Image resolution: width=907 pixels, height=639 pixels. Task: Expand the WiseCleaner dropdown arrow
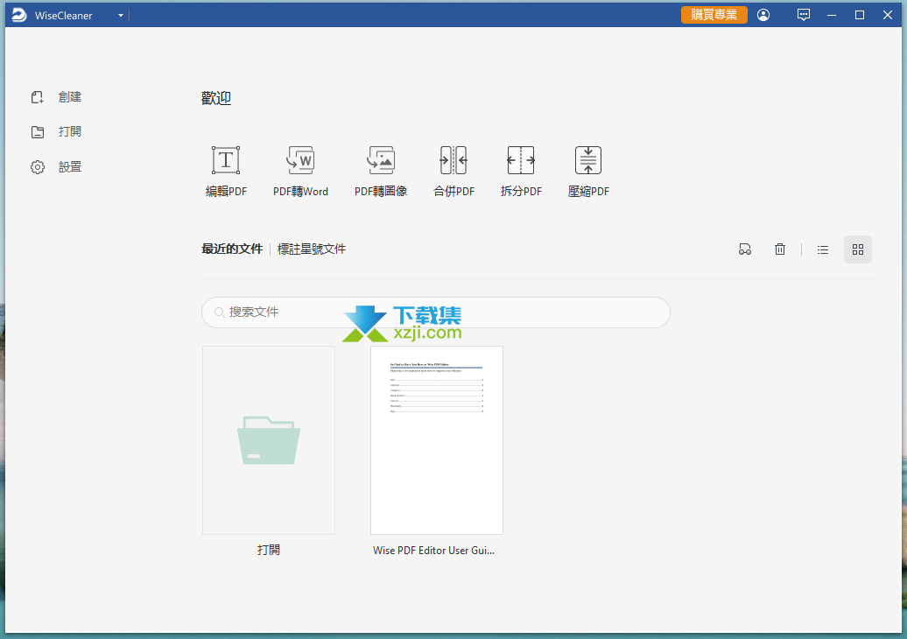(120, 16)
